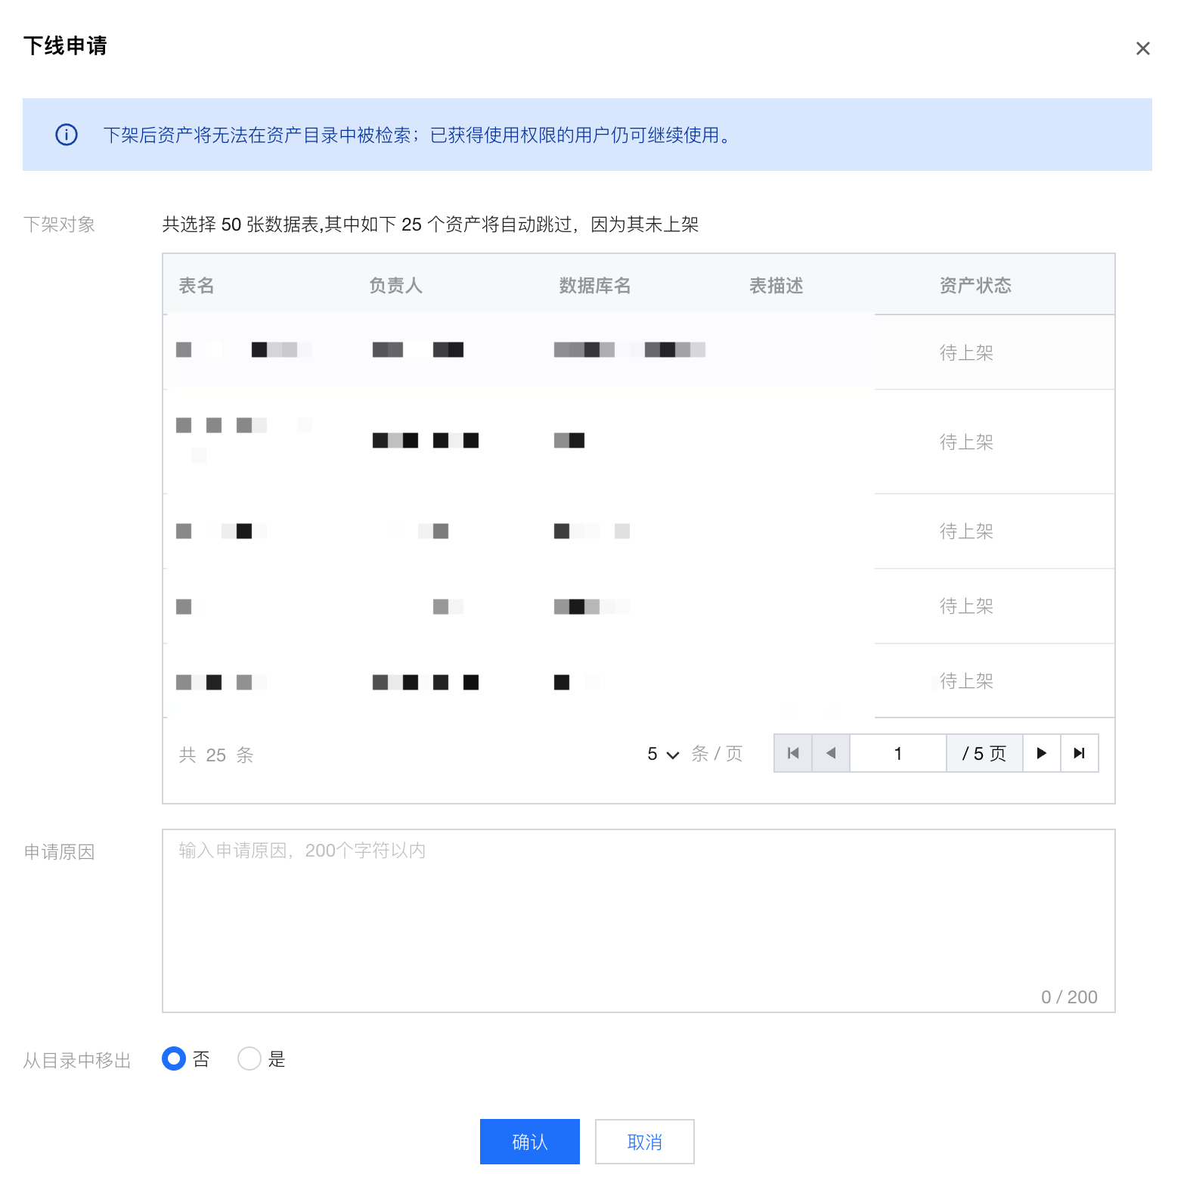Select 是 for 从目录中移出
Screen dimensions: 1187x1184
[x=249, y=1058]
